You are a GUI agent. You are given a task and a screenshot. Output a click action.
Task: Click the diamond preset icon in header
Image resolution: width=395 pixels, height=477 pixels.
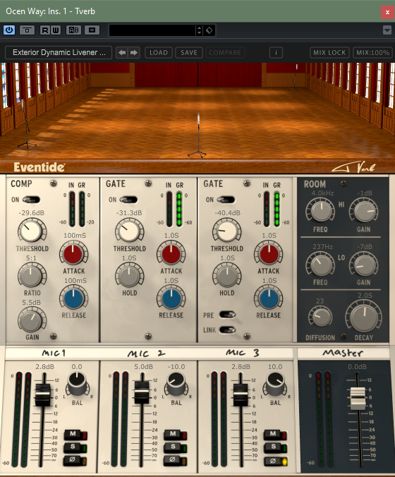pyautogui.click(x=209, y=30)
